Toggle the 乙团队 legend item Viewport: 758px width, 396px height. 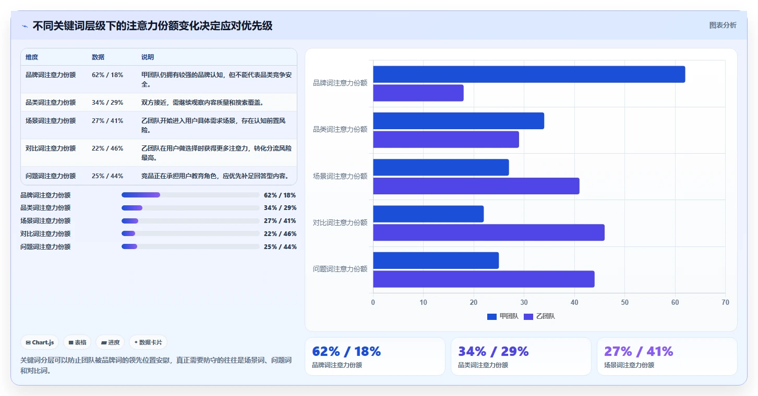pyautogui.click(x=539, y=316)
